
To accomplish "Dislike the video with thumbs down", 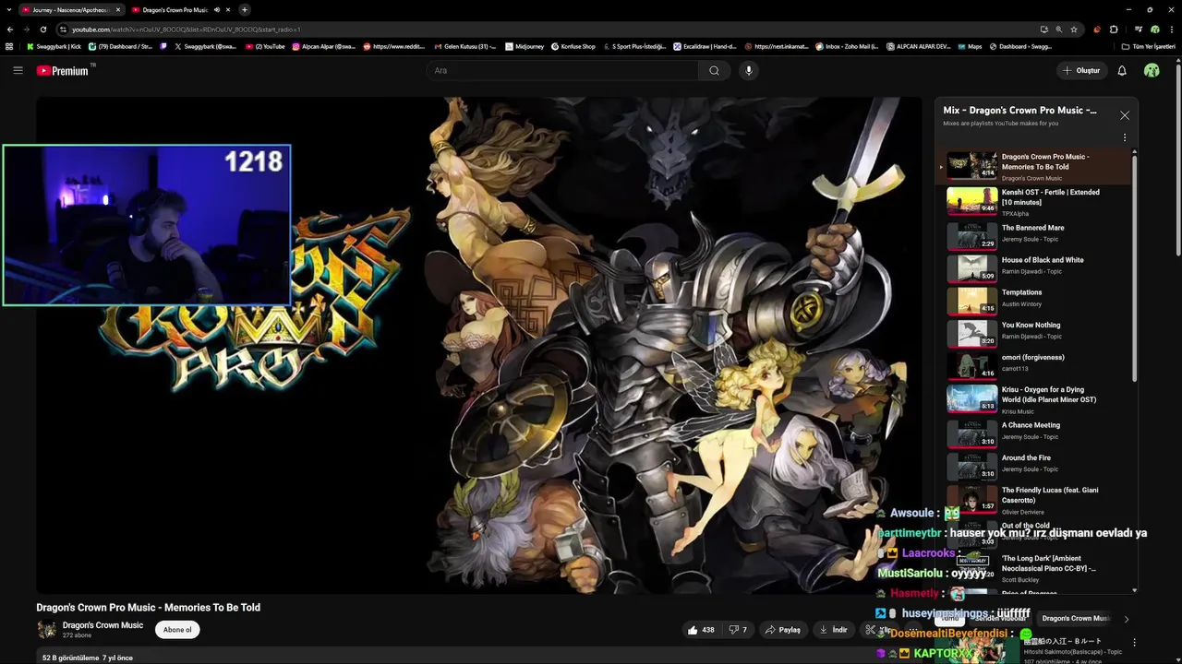I will 738,630.
